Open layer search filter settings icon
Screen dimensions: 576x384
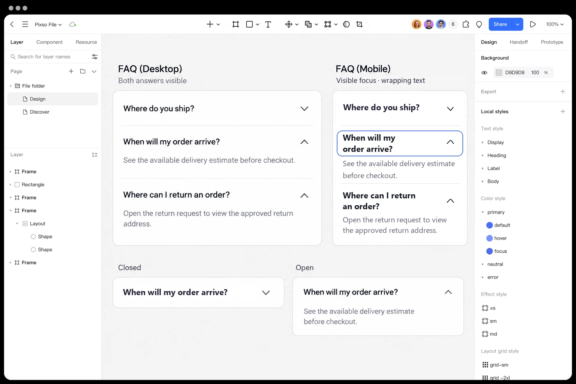click(94, 57)
